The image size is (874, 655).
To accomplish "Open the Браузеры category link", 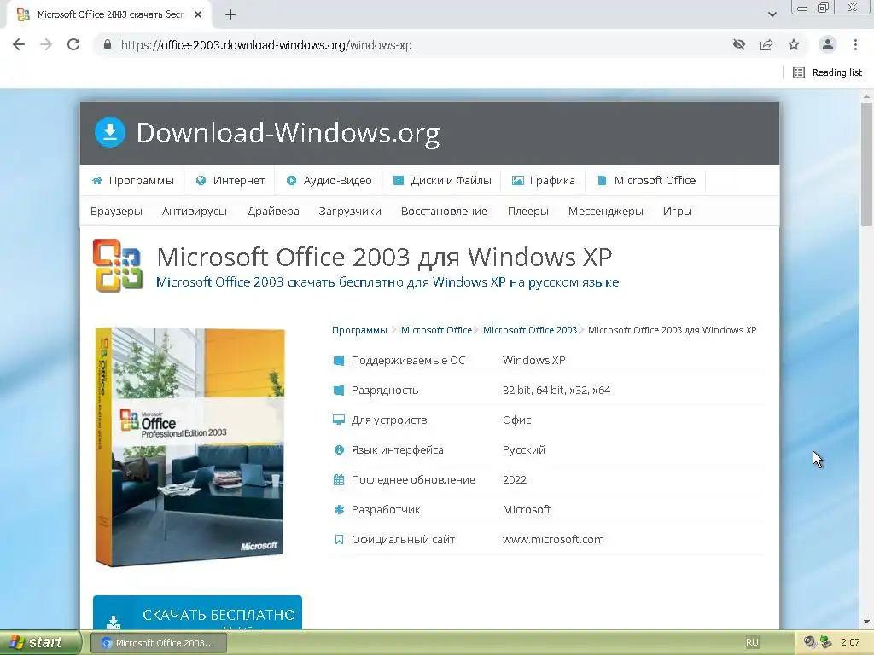I will click(116, 212).
